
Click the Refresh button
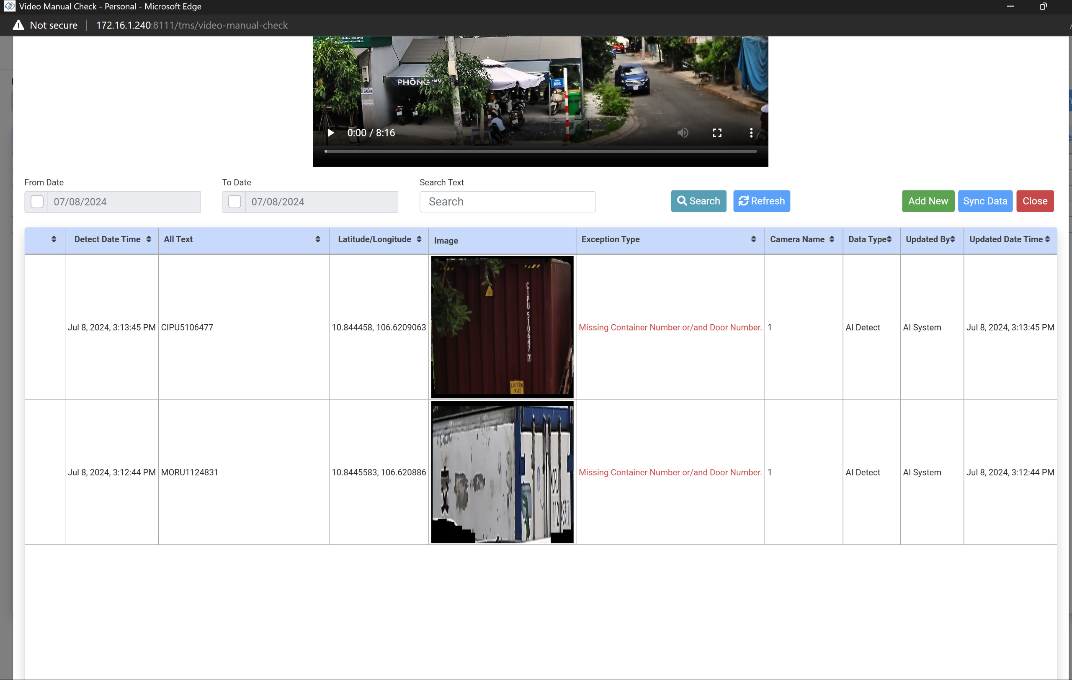point(761,201)
